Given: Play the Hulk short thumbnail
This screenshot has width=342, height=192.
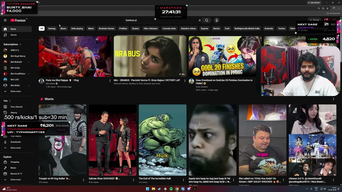Looking at the screenshot, I should 162,140.
